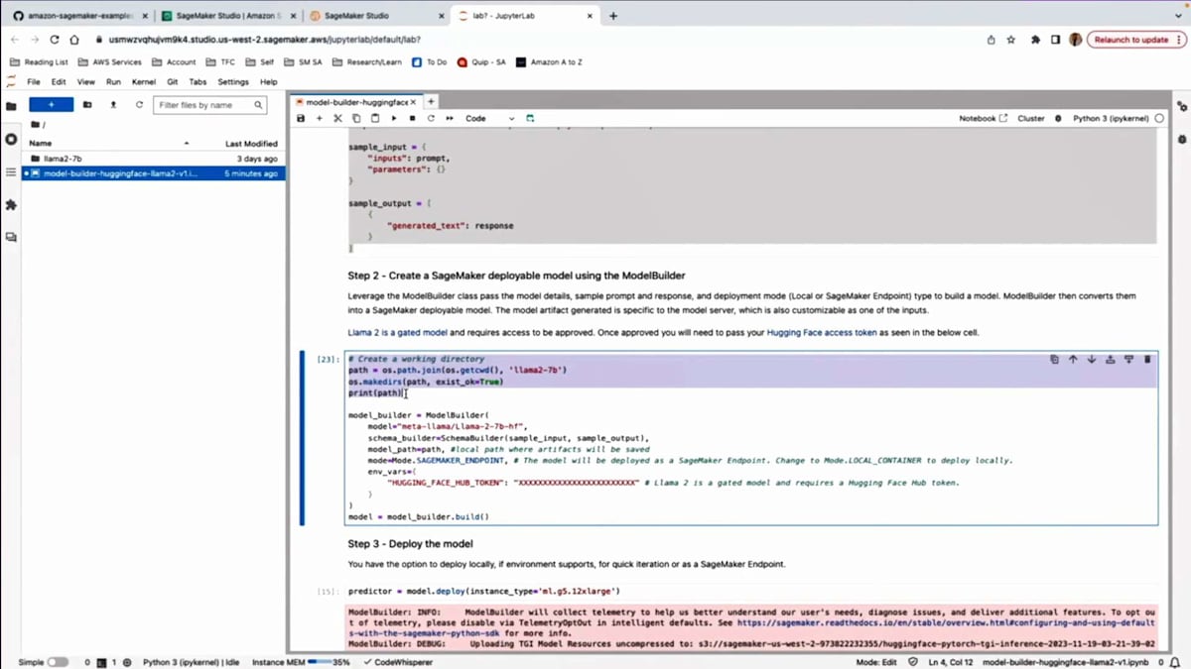The image size is (1191, 669).
Task: Open the chat sidebar panel icon
Action: (x=11, y=238)
